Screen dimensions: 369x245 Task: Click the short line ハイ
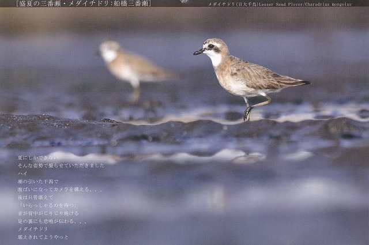22,174
